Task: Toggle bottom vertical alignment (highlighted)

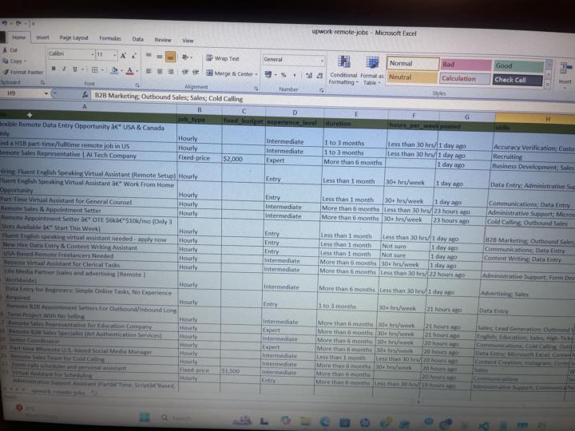Action: pyautogui.click(x=171, y=57)
